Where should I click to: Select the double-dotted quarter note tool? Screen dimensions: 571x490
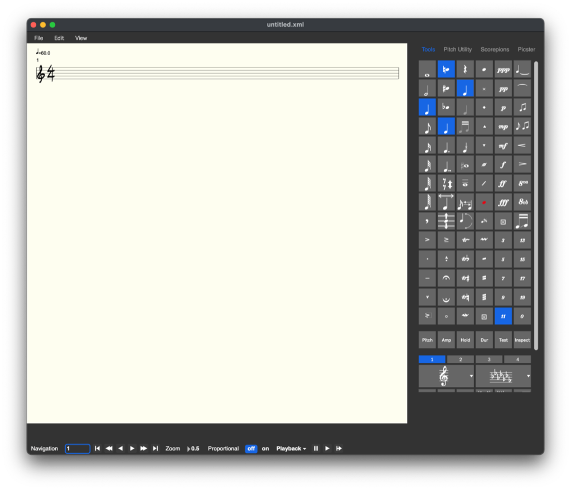pyautogui.click(x=446, y=164)
